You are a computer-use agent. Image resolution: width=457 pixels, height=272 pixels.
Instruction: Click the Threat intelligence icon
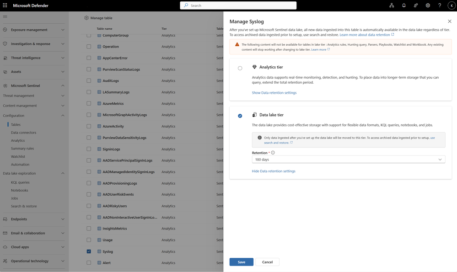pos(5,58)
